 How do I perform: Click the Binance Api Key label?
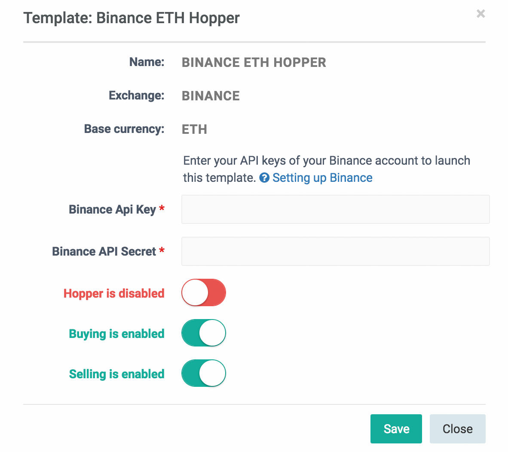click(112, 210)
